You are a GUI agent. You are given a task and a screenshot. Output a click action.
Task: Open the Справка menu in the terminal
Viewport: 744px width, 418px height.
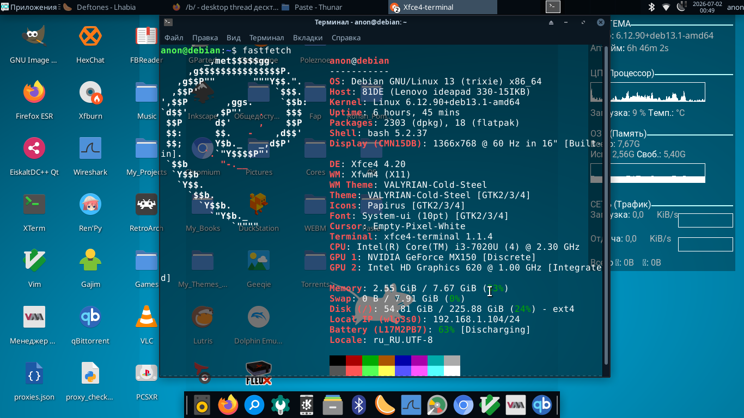(346, 38)
